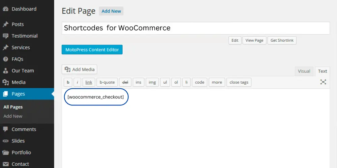Click the [woocommerce_checkout] shortcode text
This screenshot has width=337, height=168.
click(x=96, y=97)
